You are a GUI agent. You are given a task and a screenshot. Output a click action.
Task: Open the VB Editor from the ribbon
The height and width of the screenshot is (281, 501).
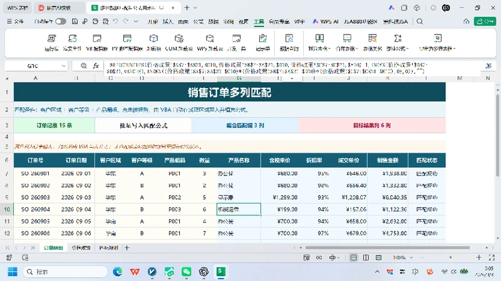[97, 39]
